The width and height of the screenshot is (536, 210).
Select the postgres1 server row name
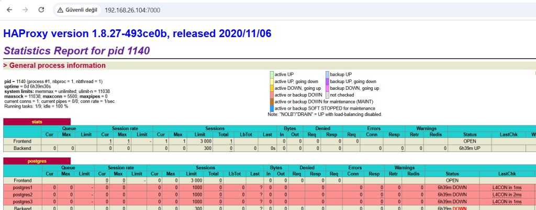(x=23, y=187)
